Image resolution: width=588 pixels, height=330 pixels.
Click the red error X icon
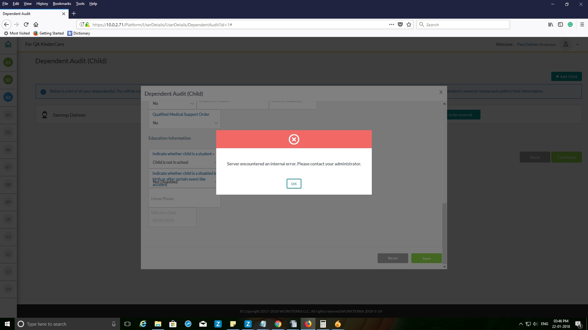click(x=294, y=139)
